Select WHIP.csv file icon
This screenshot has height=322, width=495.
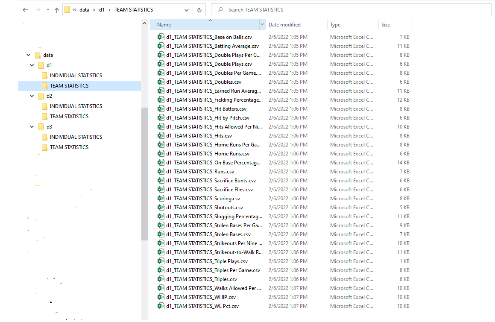click(x=161, y=297)
